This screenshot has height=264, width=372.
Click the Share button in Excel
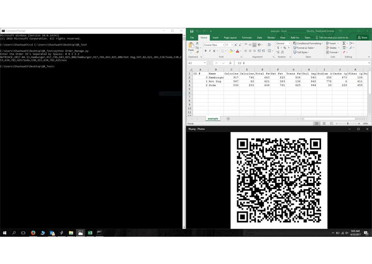[x=362, y=37]
